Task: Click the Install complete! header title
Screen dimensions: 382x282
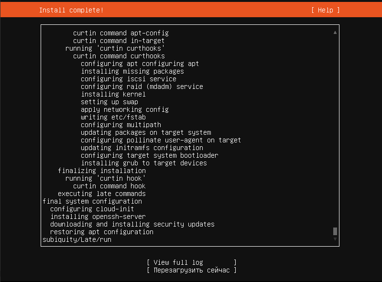Action: (71, 10)
